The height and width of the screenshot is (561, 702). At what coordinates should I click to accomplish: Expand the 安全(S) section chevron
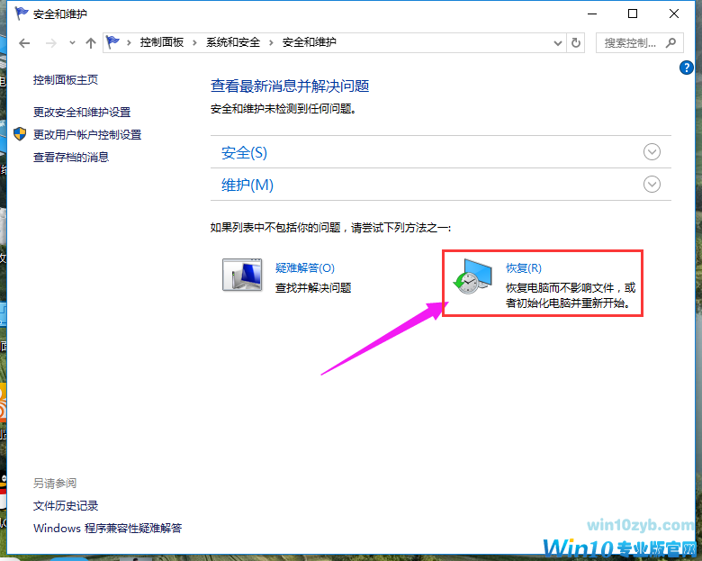[652, 152]
